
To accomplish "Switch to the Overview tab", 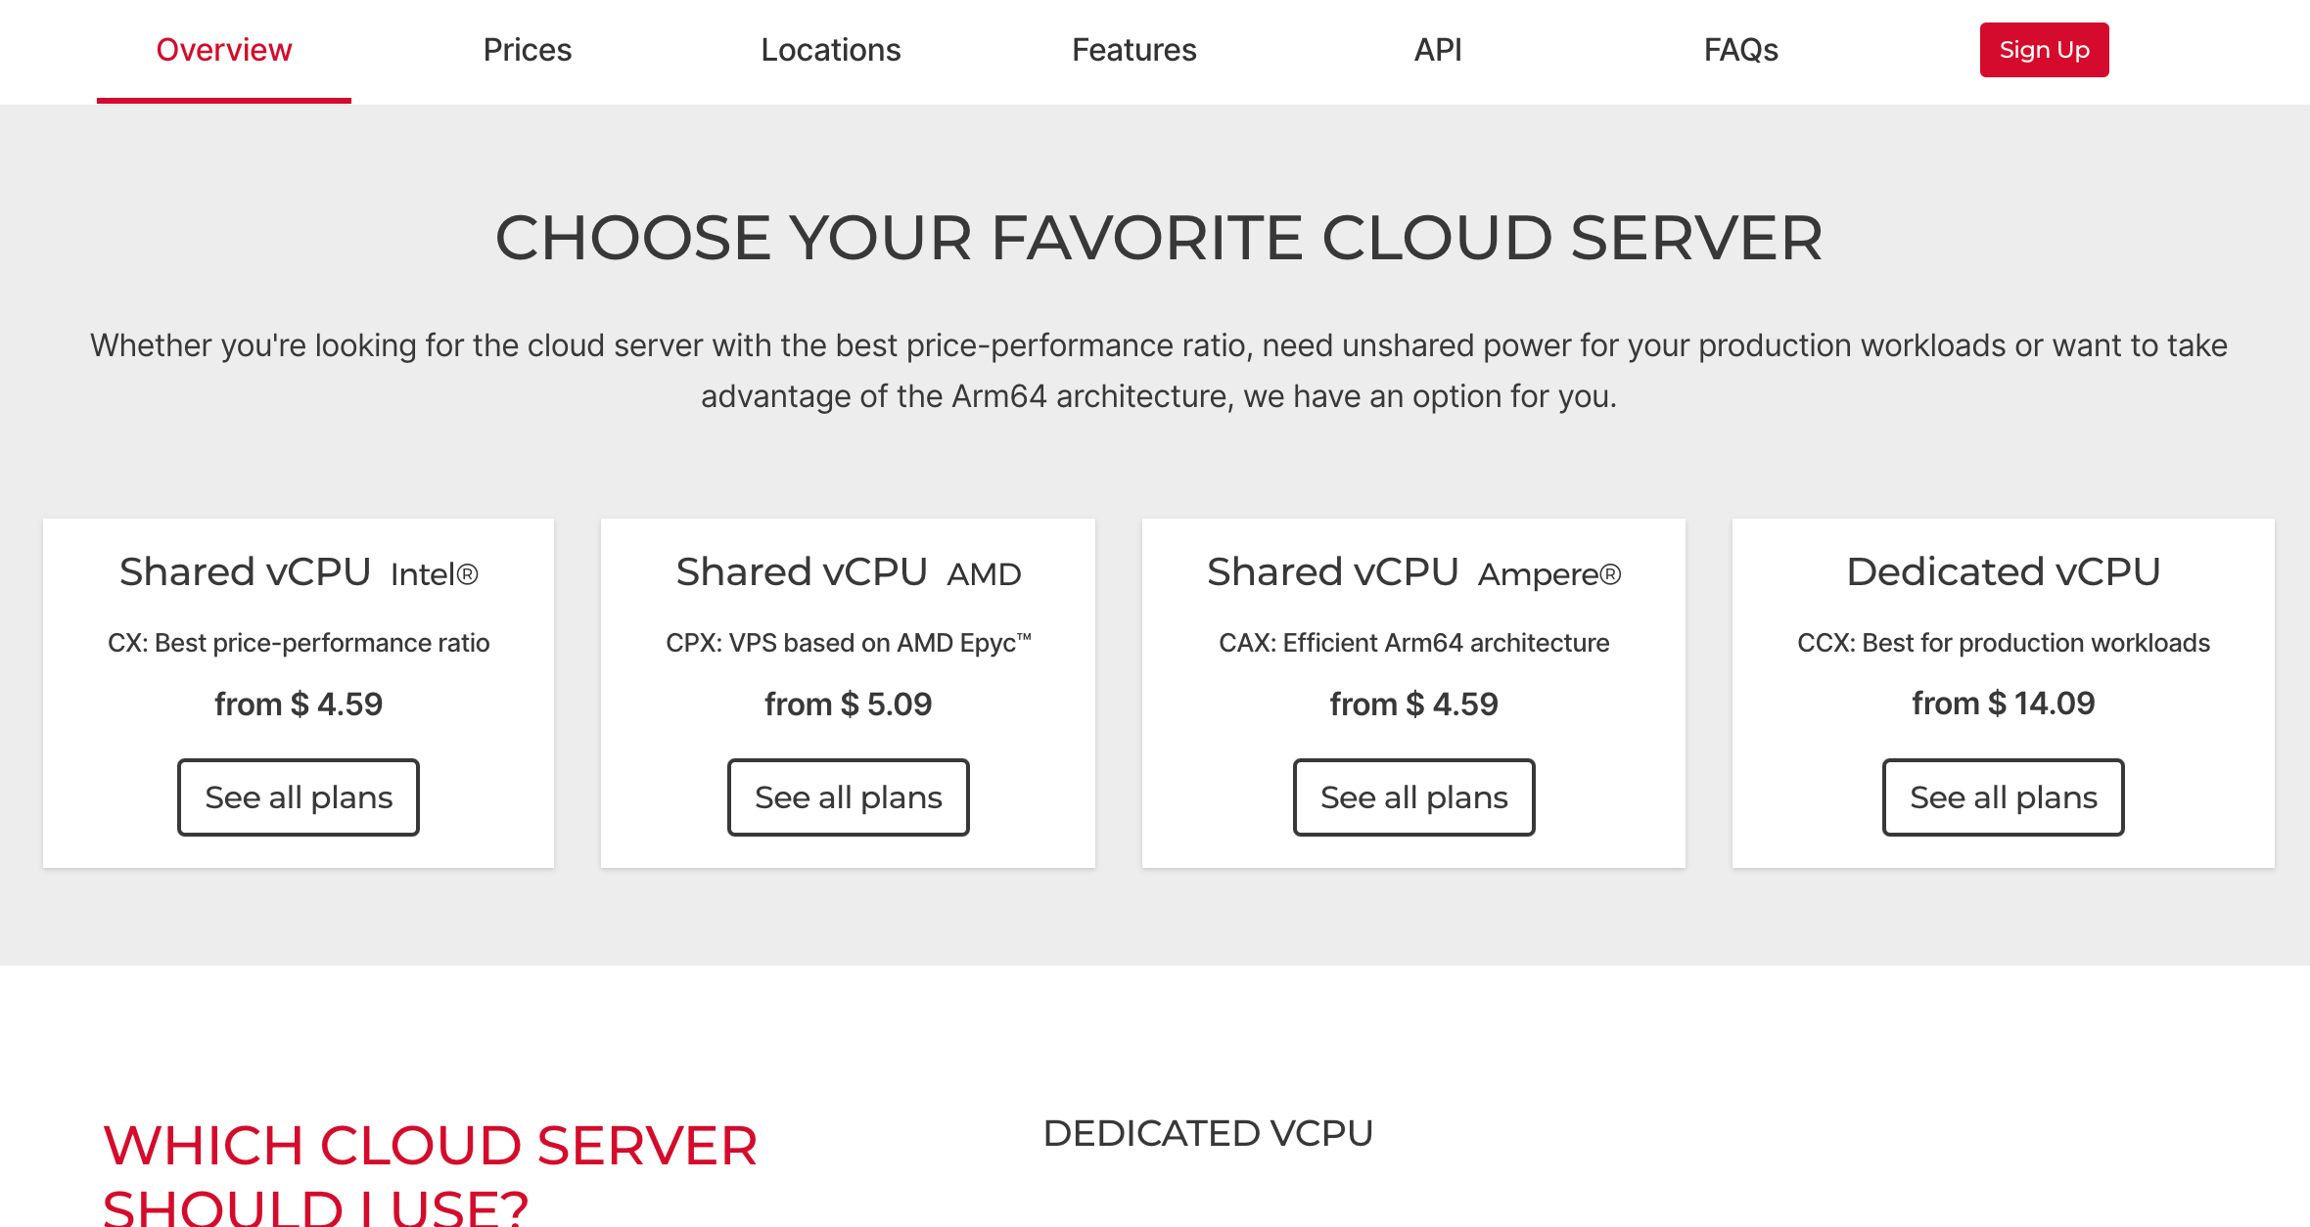I will 224,50.
